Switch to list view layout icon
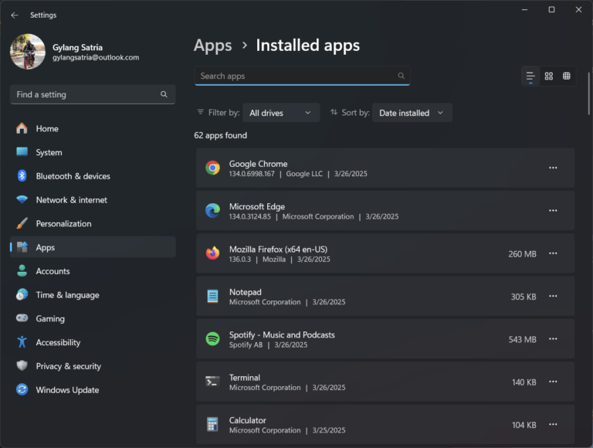 tap(530, 76)
